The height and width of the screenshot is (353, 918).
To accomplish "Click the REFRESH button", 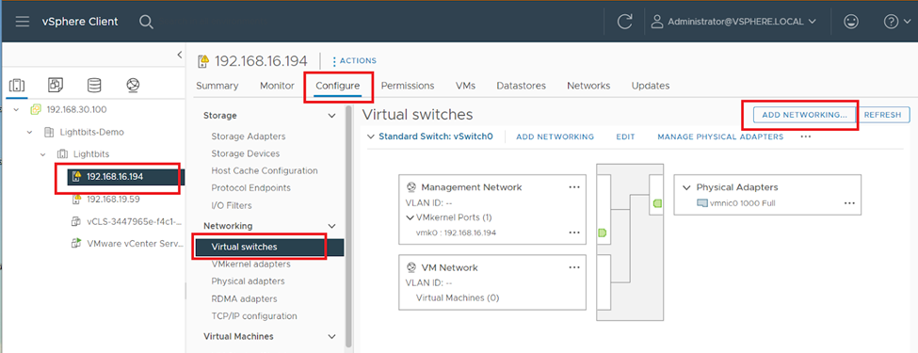I will coord(882,115).
